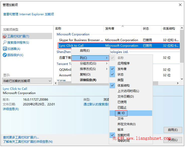The width and height of the screenshot is (185, 147).
Task: Select the Account add-on row
Action: coord(65,75)
